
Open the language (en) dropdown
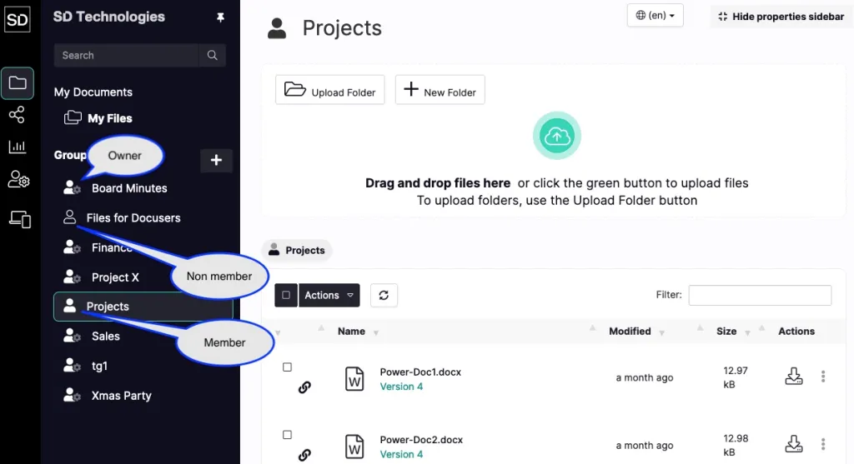point(656,15)
